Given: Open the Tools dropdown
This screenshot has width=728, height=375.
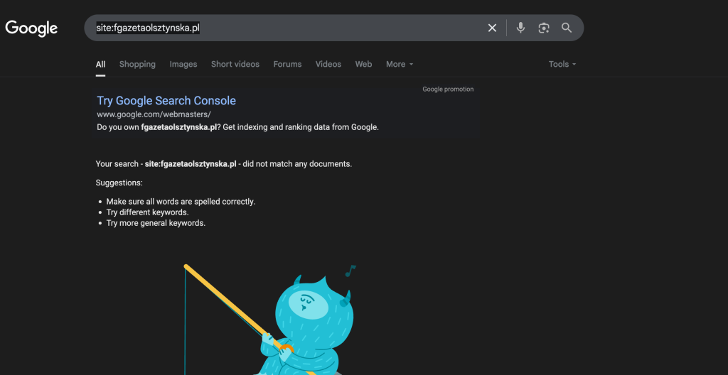Looking at the screenshot, I should click(562, 64).
